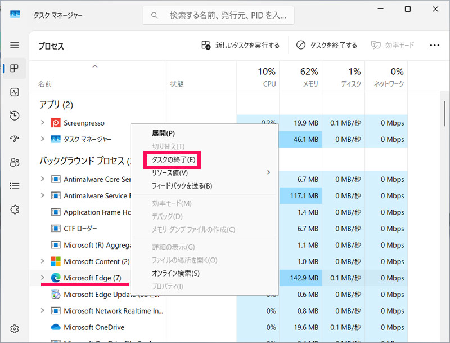Click the grayed 効率モード toolbar button
This screenshot has width=450, height=343.
point(393,46)
